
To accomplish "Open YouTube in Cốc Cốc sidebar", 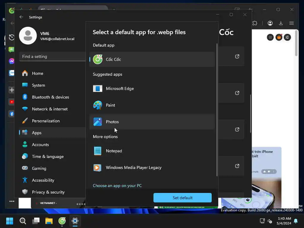I will 12,102.
